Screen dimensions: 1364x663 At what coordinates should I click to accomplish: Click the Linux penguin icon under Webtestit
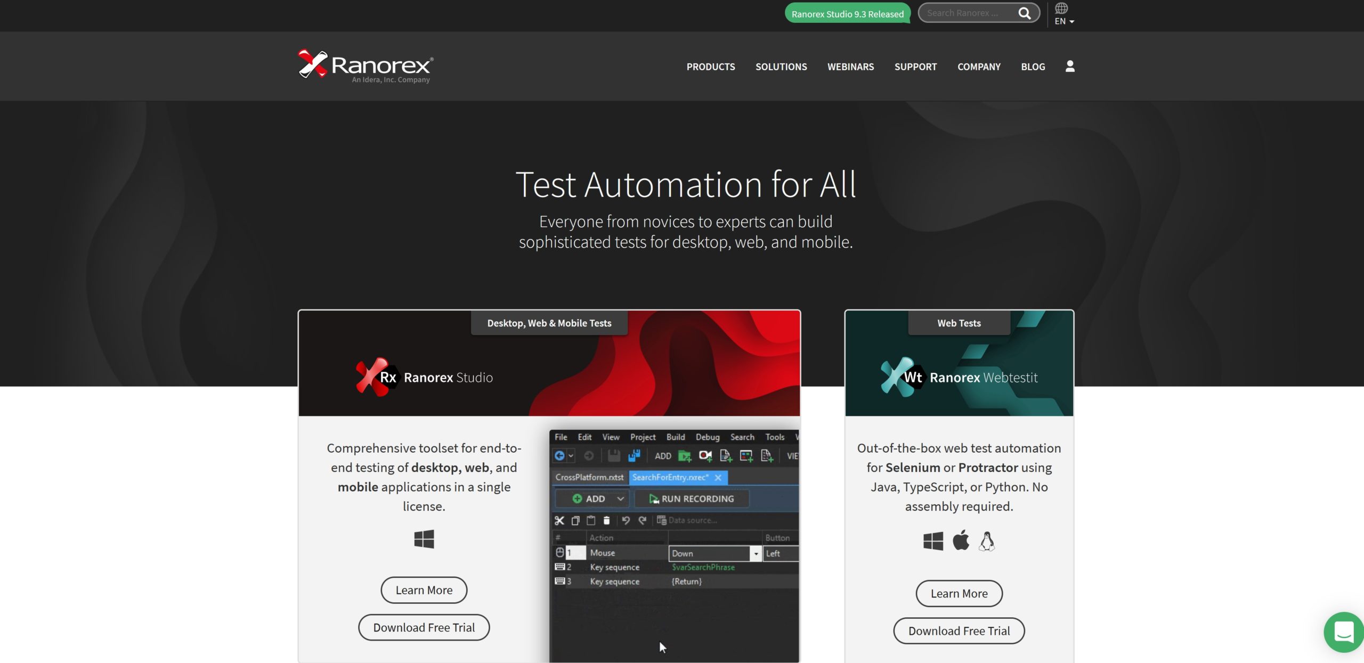coord(987,541)
